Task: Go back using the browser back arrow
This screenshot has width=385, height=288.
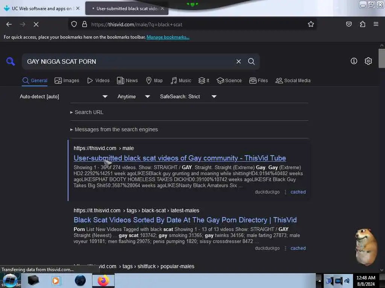Action: [9, 24]
